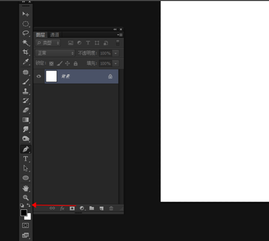The width and height of the screenshot is (269, 241).
Task: Hide the 背景 layer with eye icon
Action: click(x=39, y=76)
